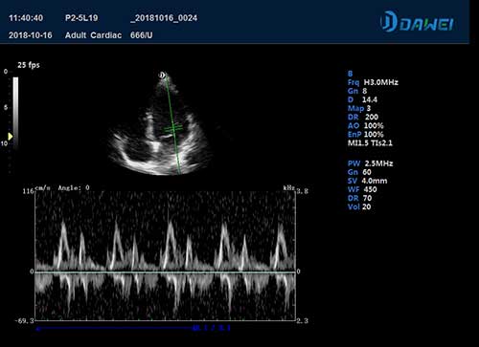
Task: Select the B-mode Gn 8 gain parameter
Action: pyautogui.click(x=357, y=91)
